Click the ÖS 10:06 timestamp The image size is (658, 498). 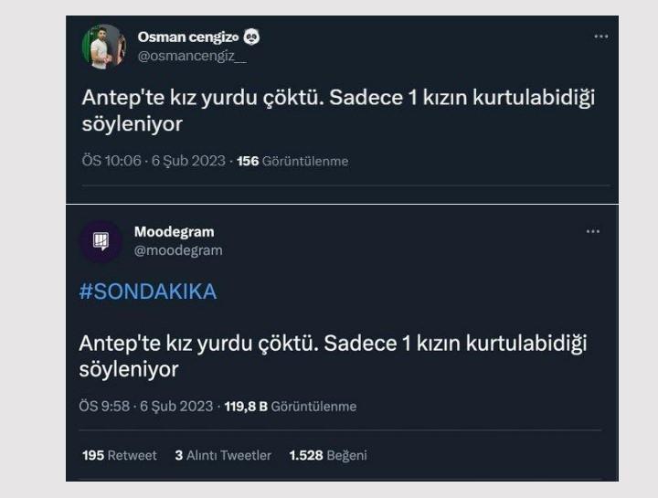pyautogui.click(x=111, y=161)
